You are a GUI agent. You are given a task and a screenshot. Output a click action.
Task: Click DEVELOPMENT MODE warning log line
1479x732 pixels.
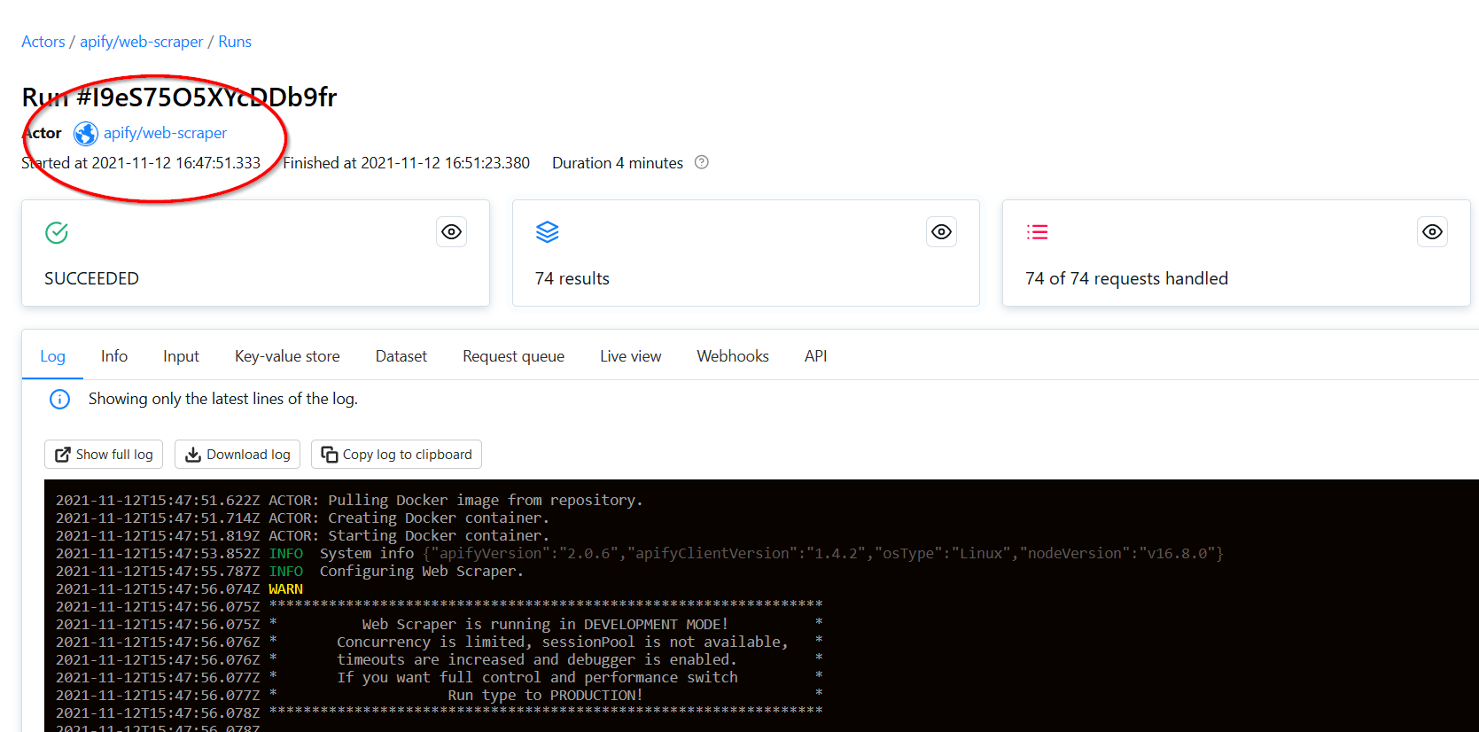point(440,624)
